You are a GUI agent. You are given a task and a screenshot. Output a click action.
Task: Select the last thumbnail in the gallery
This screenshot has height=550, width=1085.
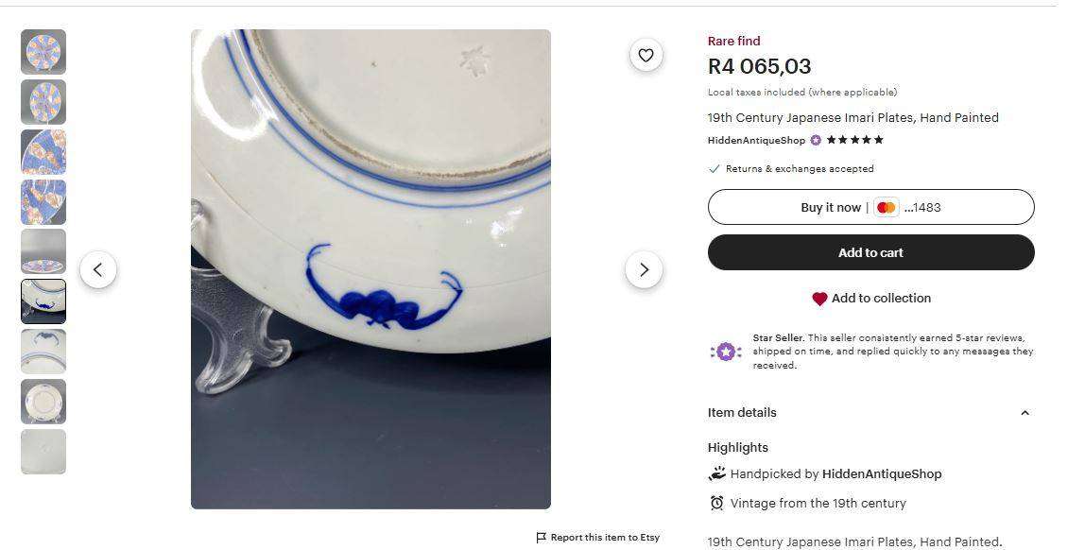(x=43, y=452)
